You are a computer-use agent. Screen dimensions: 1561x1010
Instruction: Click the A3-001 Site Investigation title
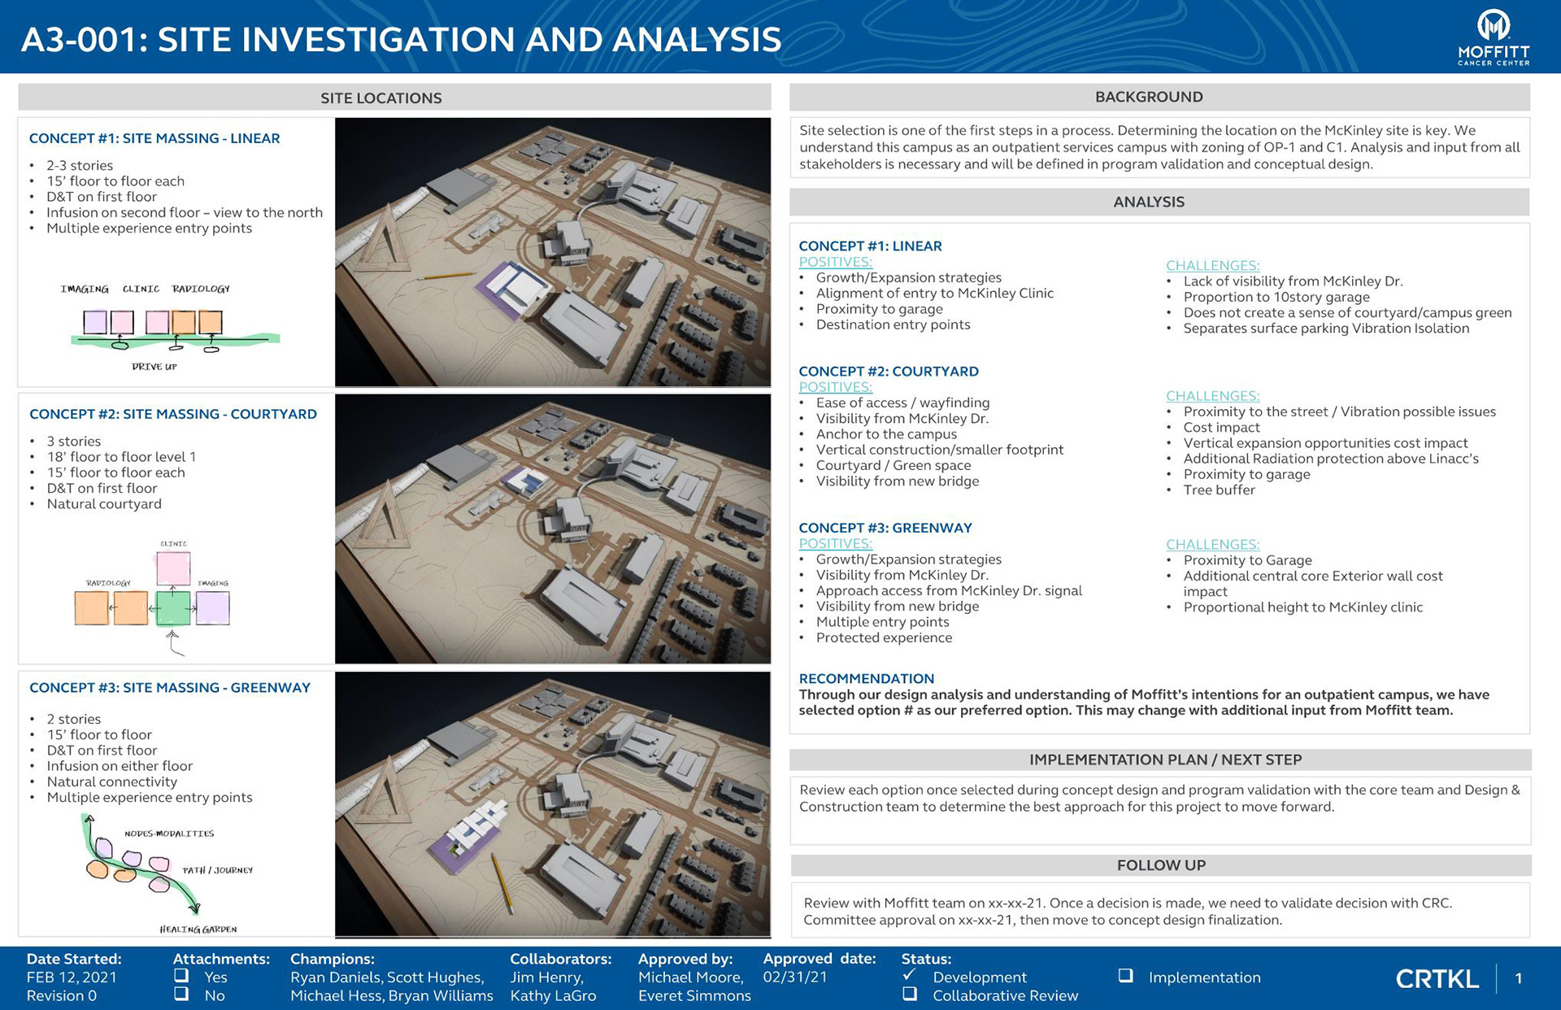pos(401,40)
